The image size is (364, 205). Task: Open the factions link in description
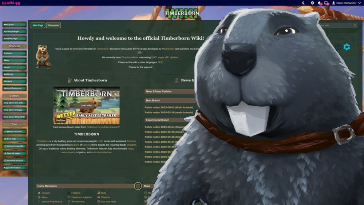pos(75,145)
